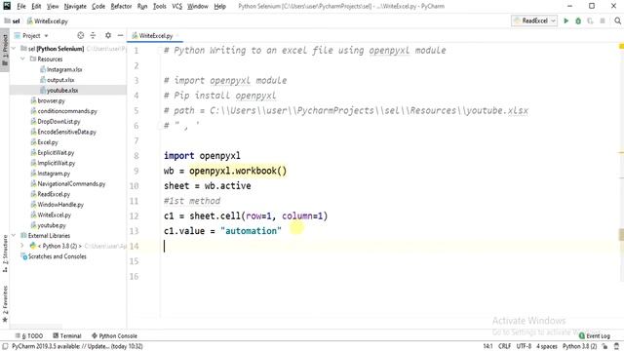The height and width of the screenshot is (351, 624).
Task: Hide the Project tool window
Action: [x=120, y=35]
